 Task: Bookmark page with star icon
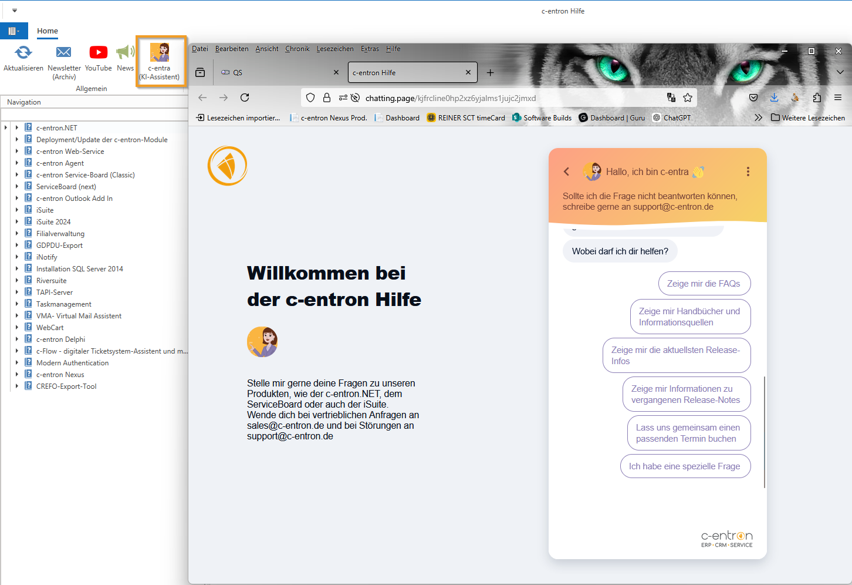(688, 97)
